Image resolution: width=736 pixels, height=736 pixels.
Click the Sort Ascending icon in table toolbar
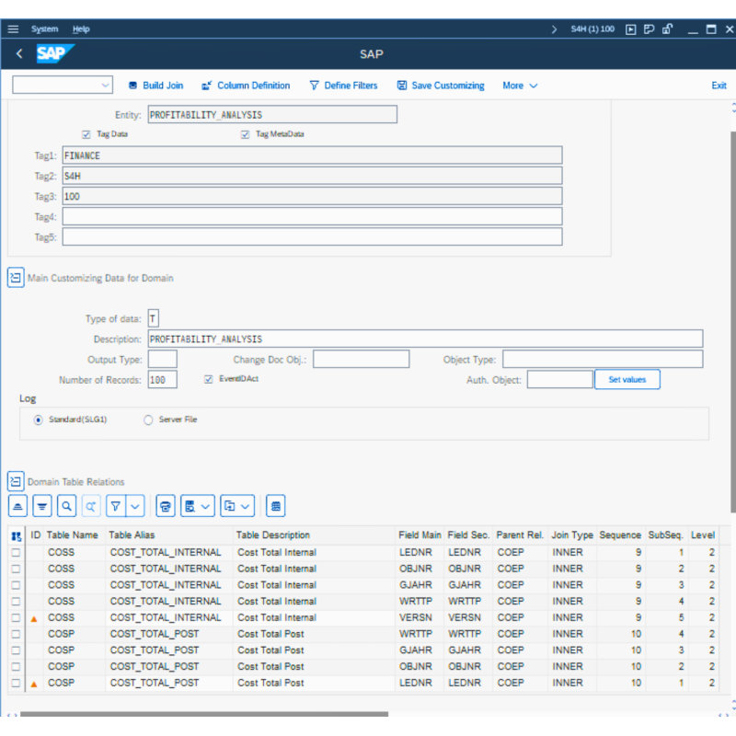(17, 506)
